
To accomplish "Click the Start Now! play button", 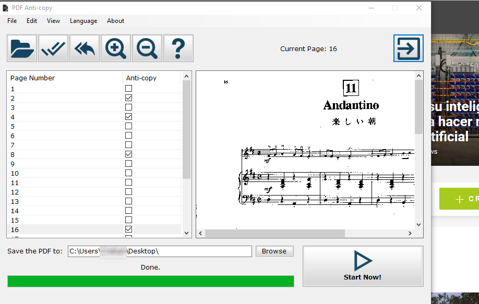I will [x=363, y=266].
